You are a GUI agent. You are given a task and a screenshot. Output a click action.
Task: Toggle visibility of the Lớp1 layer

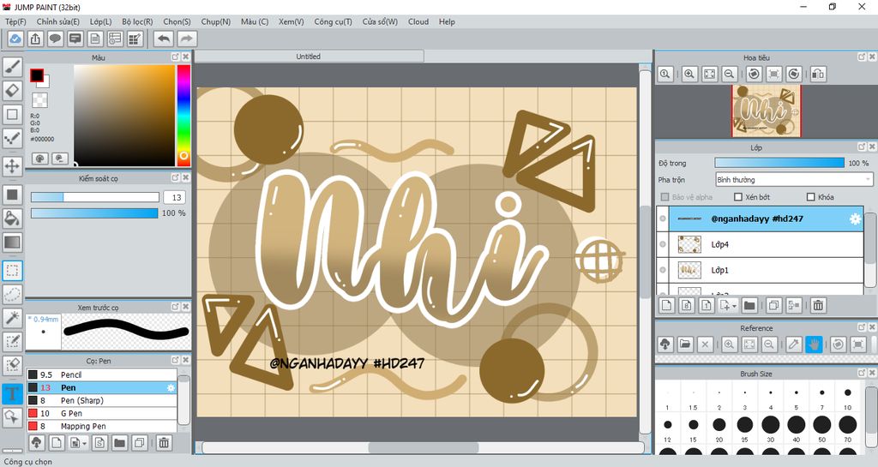click(x=663, y=270)
